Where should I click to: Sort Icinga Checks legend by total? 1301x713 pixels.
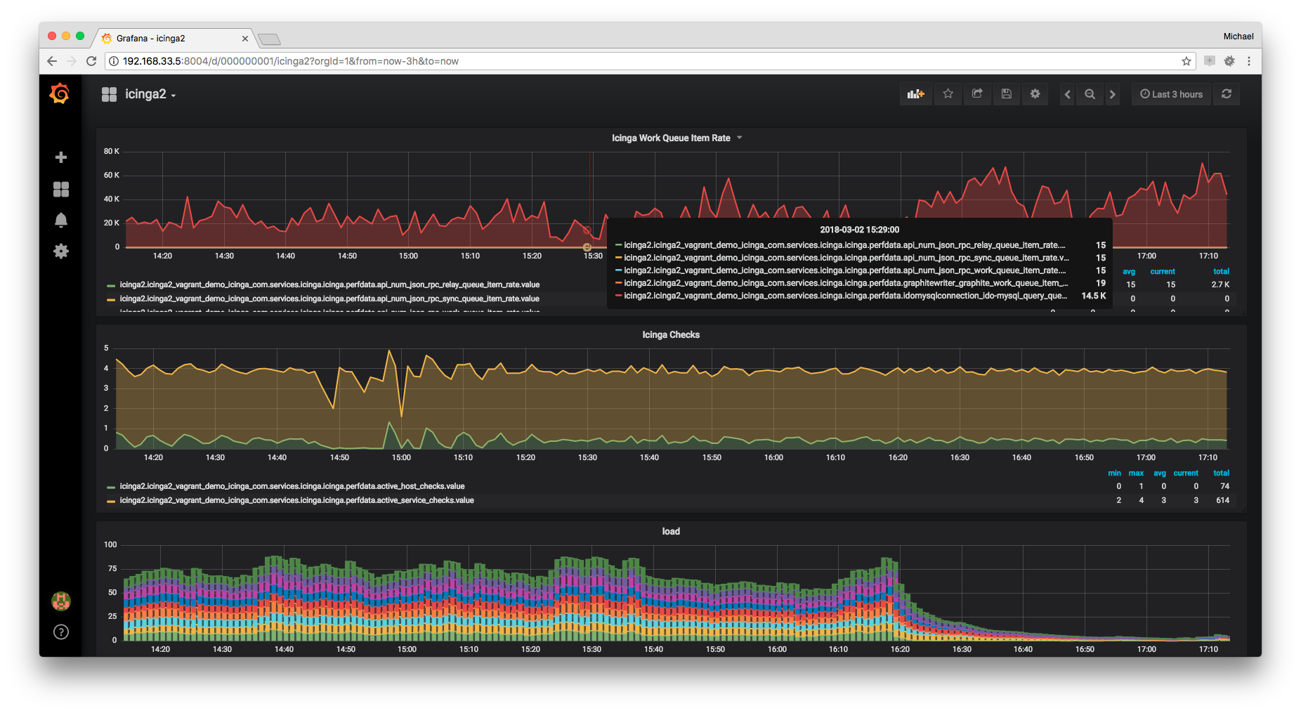pyautogui.click(x=1221, y=473)
